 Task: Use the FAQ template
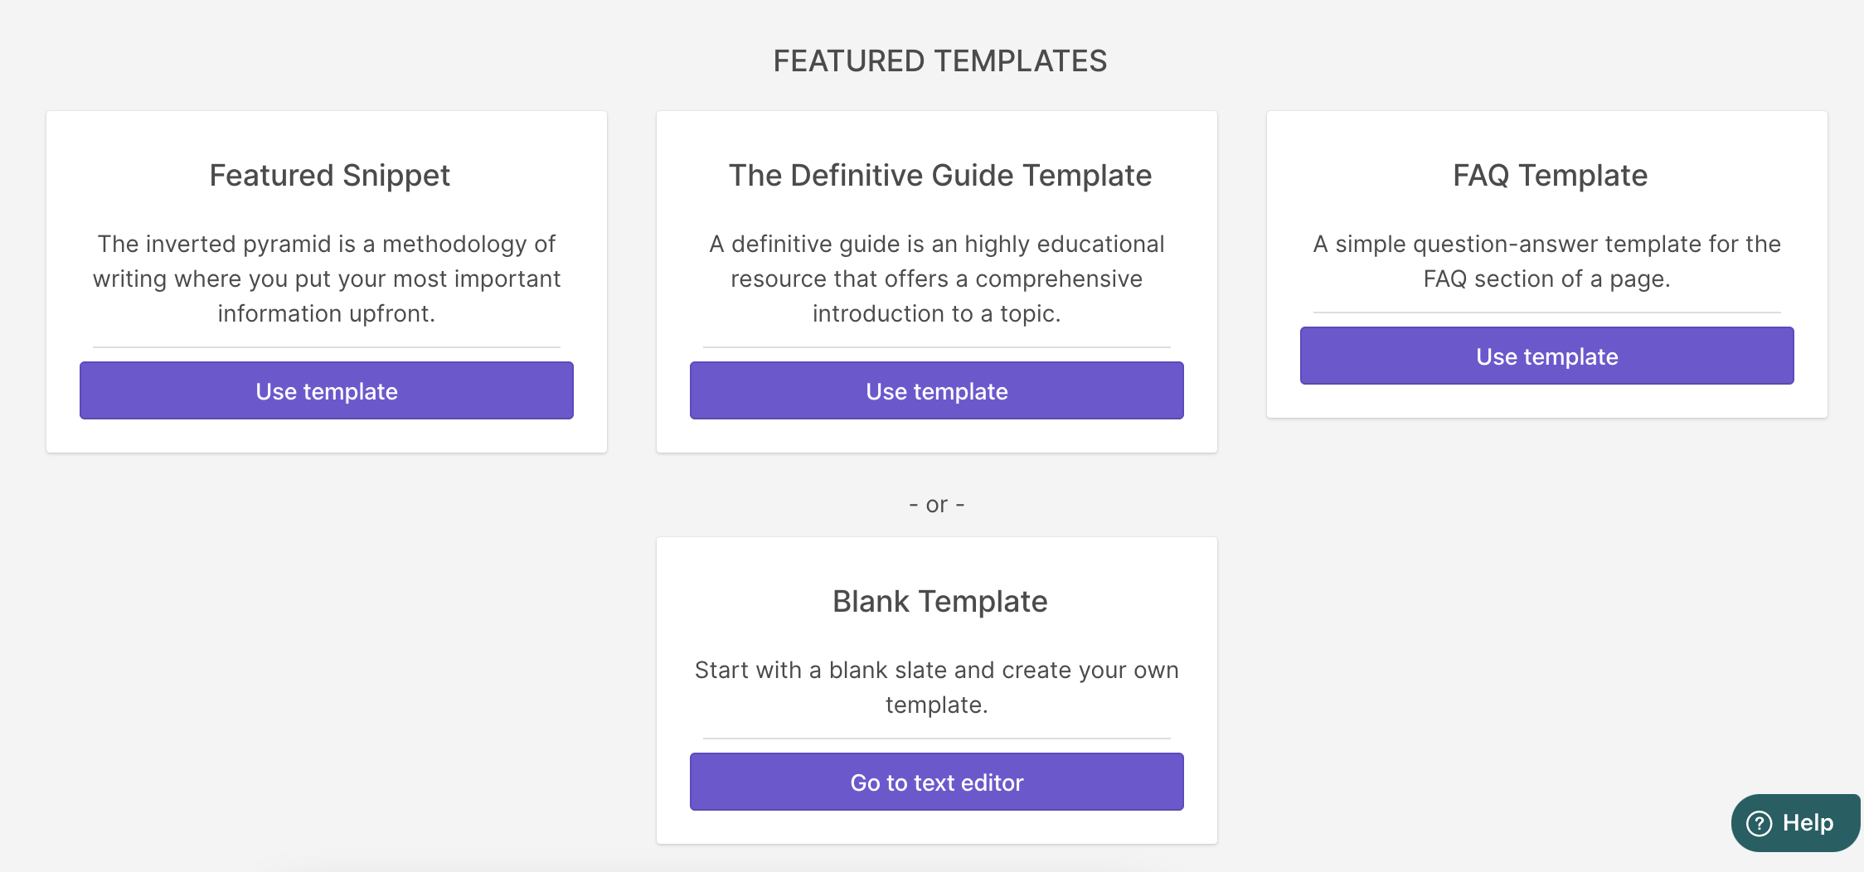[x=1547, y=356]
